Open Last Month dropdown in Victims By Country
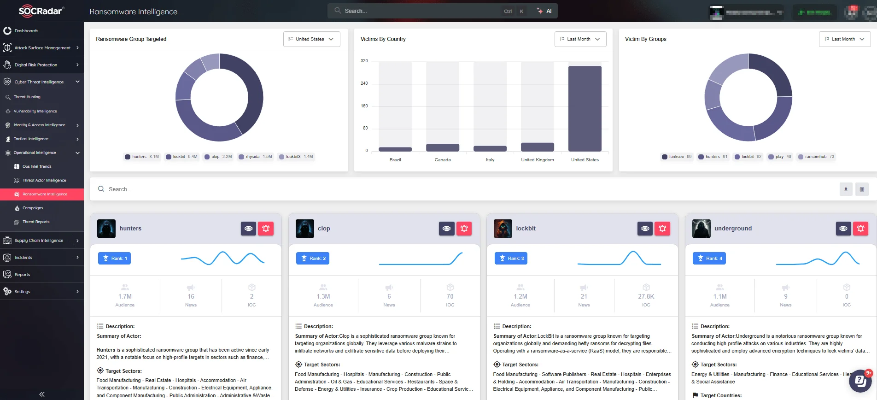 [x=580, y=39]
